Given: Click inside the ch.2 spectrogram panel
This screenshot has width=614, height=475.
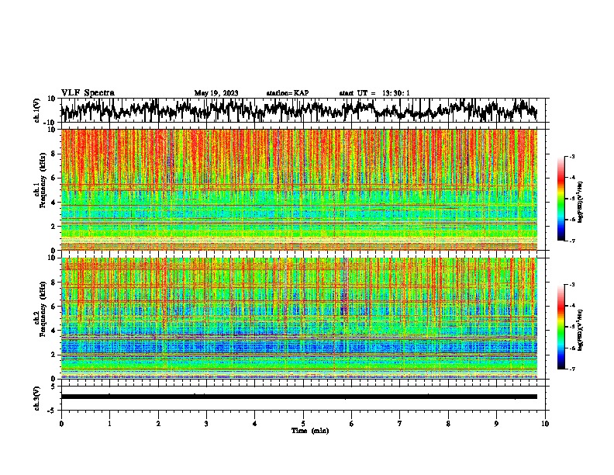Looking at the screenshot, I should tap(298, 318).
